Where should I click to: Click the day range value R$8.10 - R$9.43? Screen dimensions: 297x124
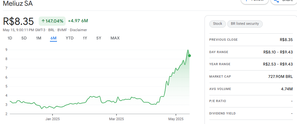click(x=278, y=52)
